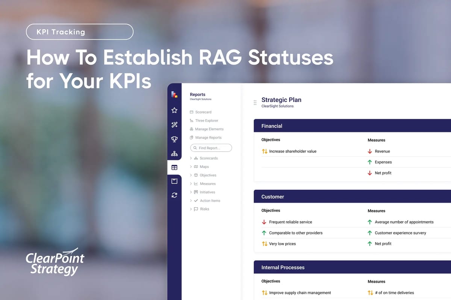Open the Expenses measure
Viewport: 451px width, 300px height.
[x=383, y=162]
